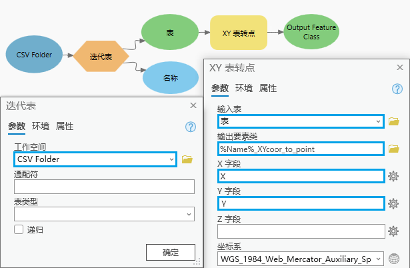
Task: Click the 确定 button
Action: tap(171, 252)
